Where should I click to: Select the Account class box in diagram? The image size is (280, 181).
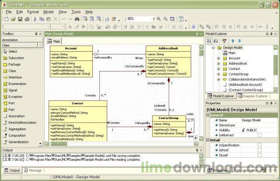[71, 61]
